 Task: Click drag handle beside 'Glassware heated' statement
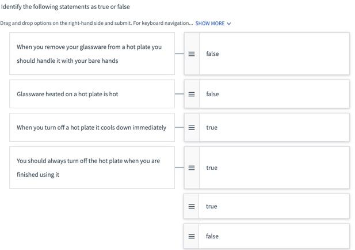(x=192, y=94)
